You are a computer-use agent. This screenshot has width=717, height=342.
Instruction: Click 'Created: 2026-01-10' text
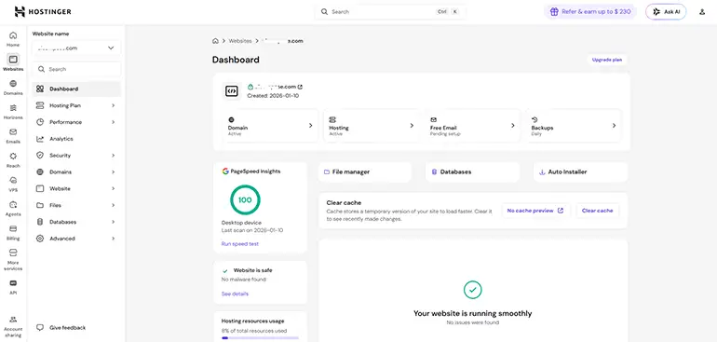click(x=273, y=96)
